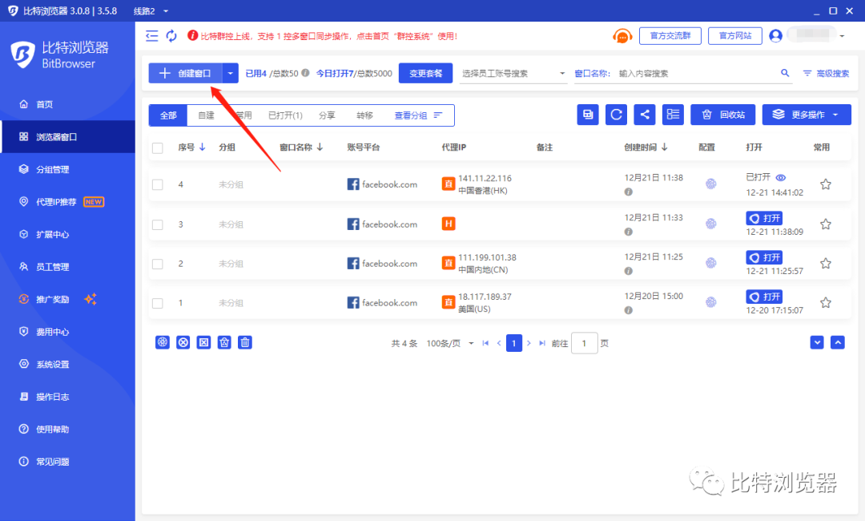
Task: Open the 窗口同步 (window sync) icon in toolbar
Action: point(587,115)
